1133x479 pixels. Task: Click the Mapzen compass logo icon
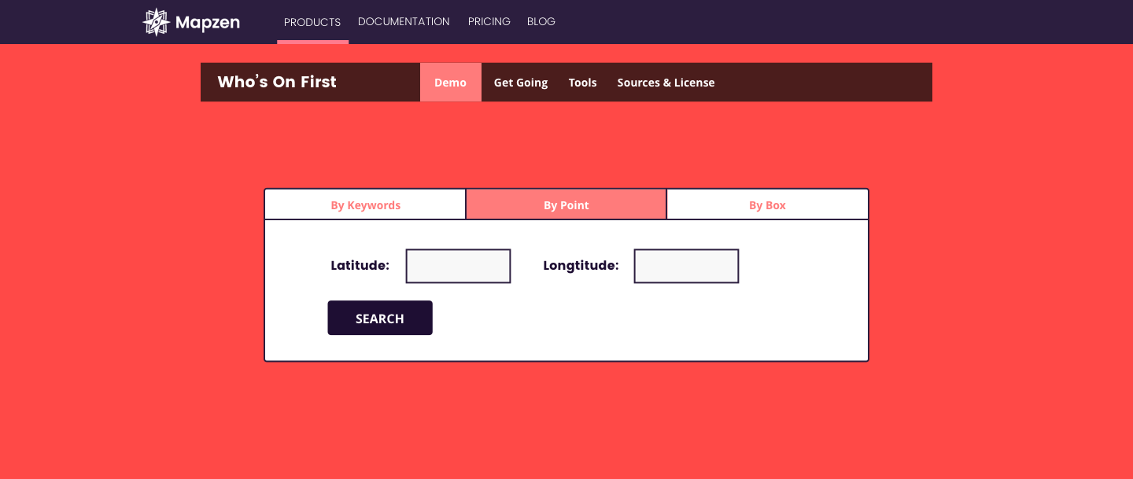(156, 22)
